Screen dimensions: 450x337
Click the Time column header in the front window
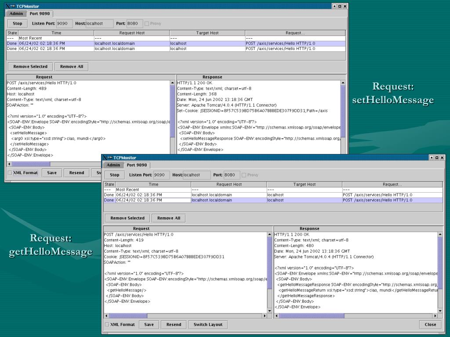[x=153, y=184]
